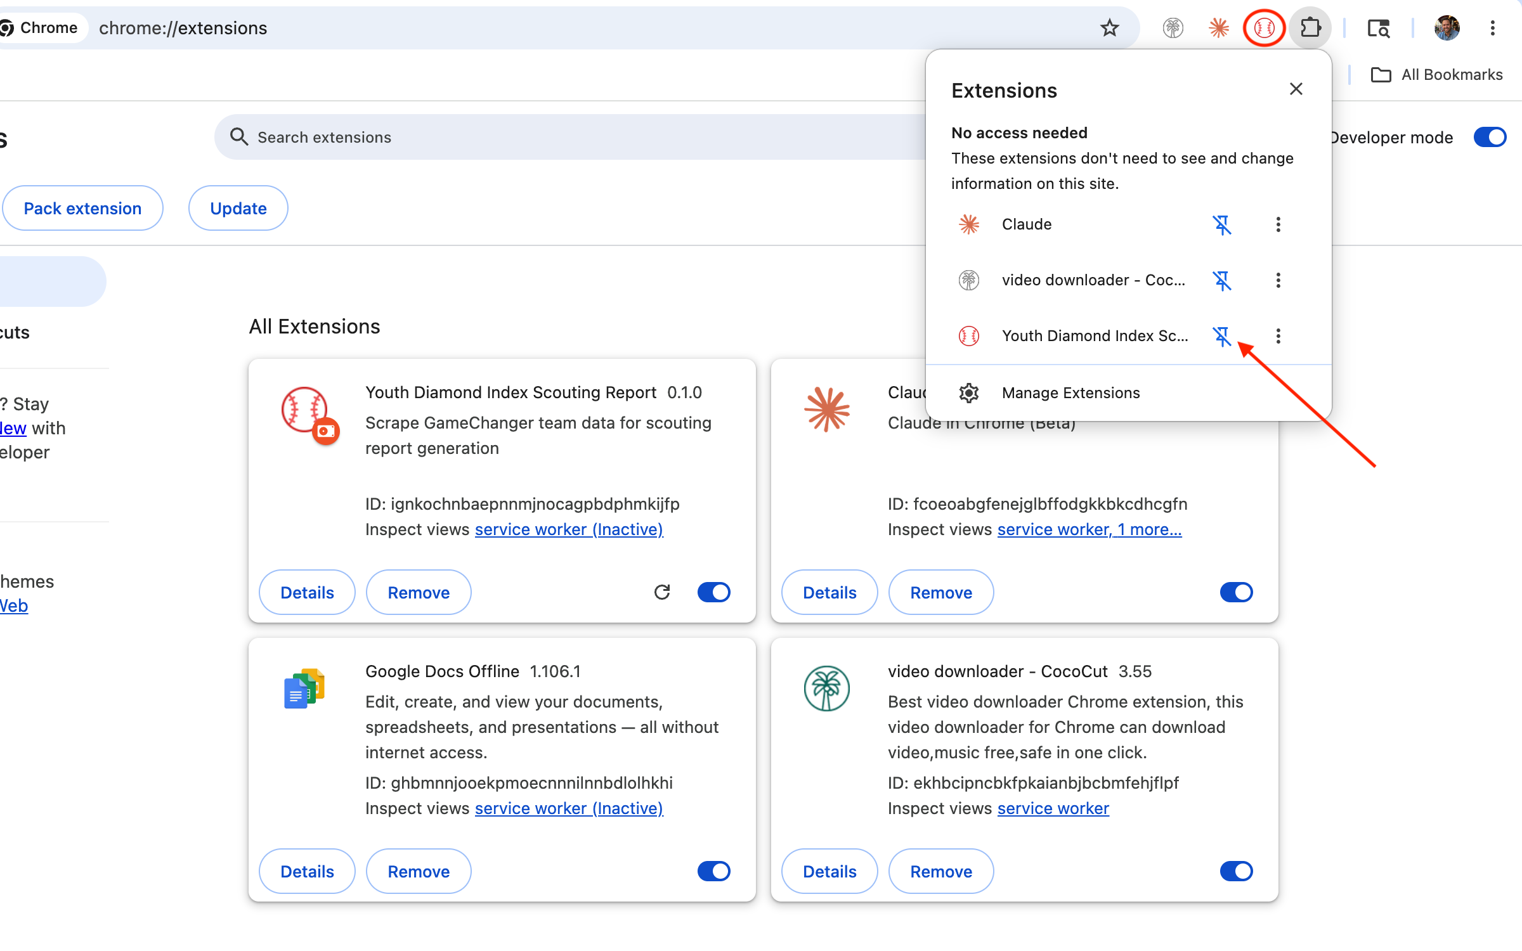1522x951 pixels.
Task: Open the Chrome profile avatar
Action: (x=1447, y=28)
